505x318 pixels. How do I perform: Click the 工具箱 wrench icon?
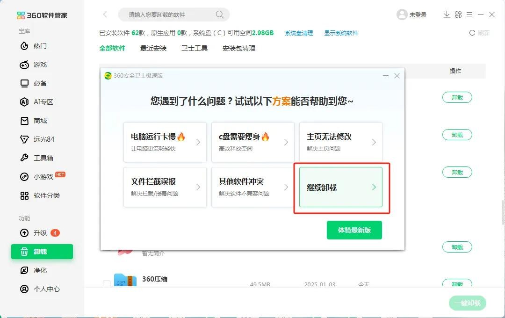pyautogui.click(x=24, y=158)
